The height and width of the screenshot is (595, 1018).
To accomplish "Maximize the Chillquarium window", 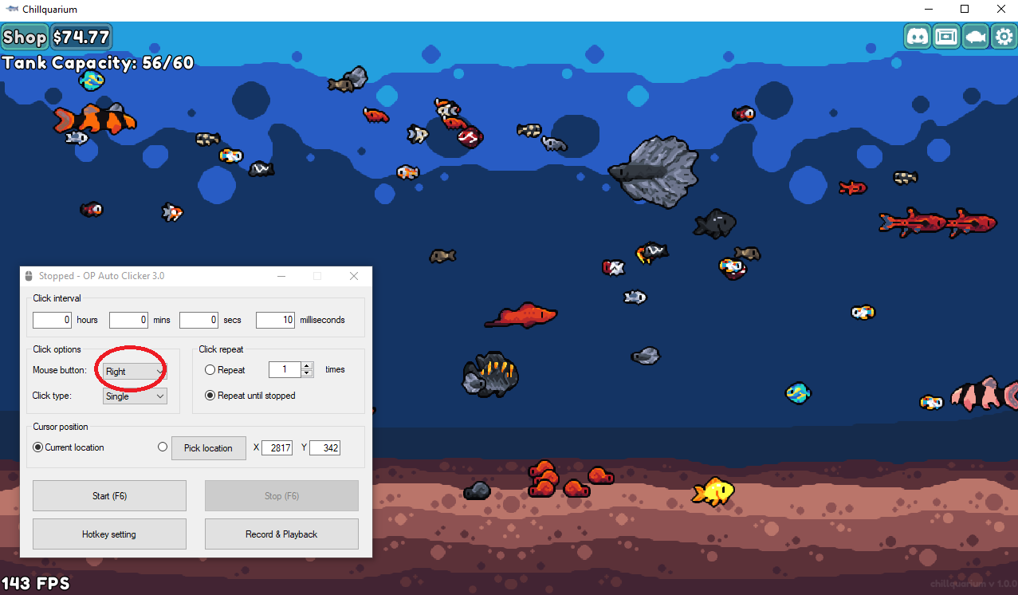I will 965,10.
